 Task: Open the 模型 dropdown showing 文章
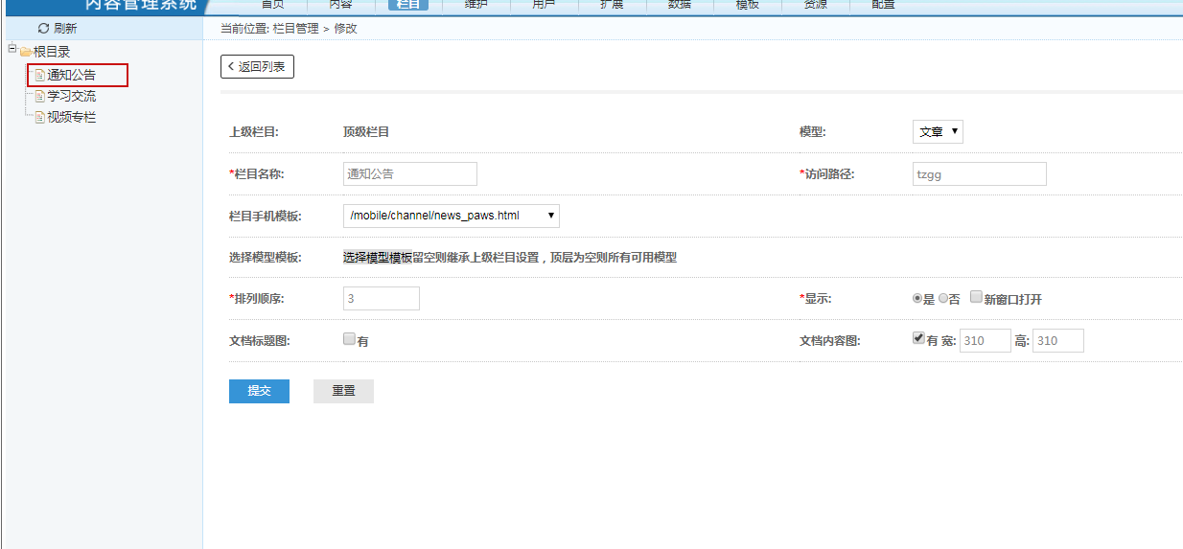pos(938,132)
